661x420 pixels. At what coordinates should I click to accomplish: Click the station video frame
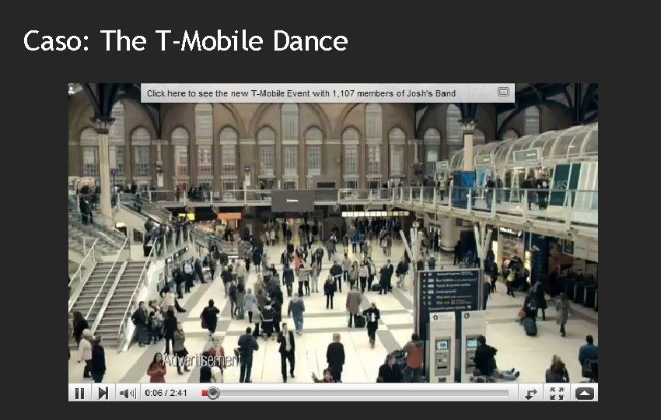pos(333,233)
